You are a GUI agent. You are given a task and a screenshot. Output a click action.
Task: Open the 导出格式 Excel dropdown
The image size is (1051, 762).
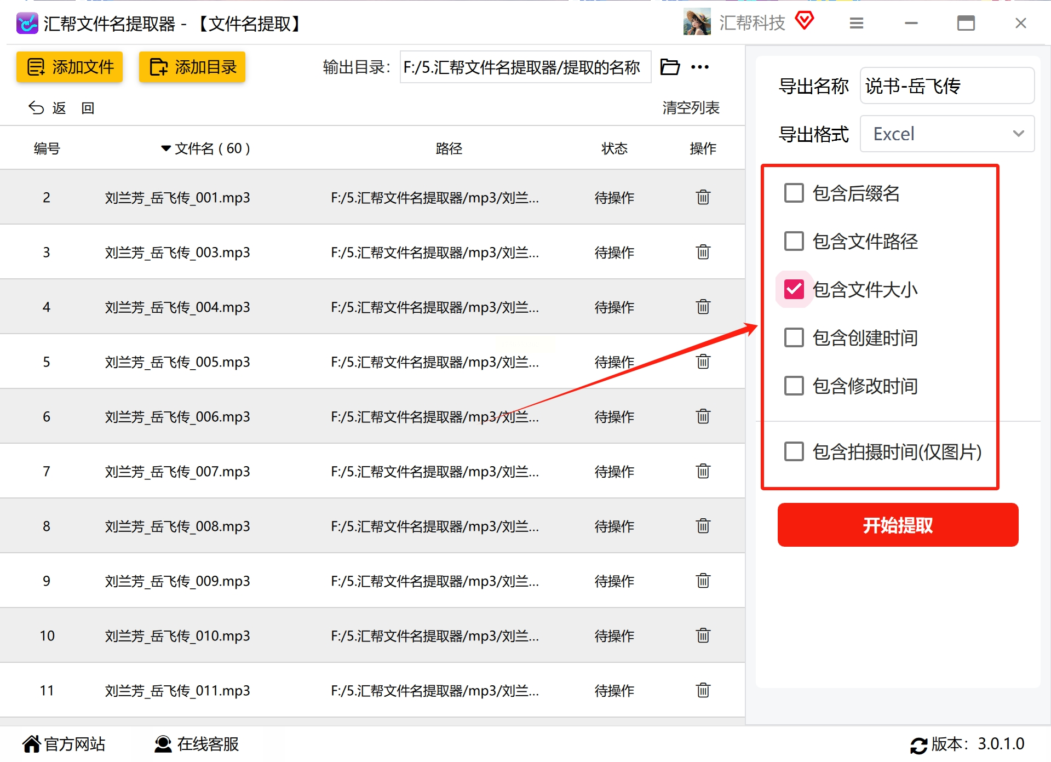pyautogui.click(x=947, y=134)
